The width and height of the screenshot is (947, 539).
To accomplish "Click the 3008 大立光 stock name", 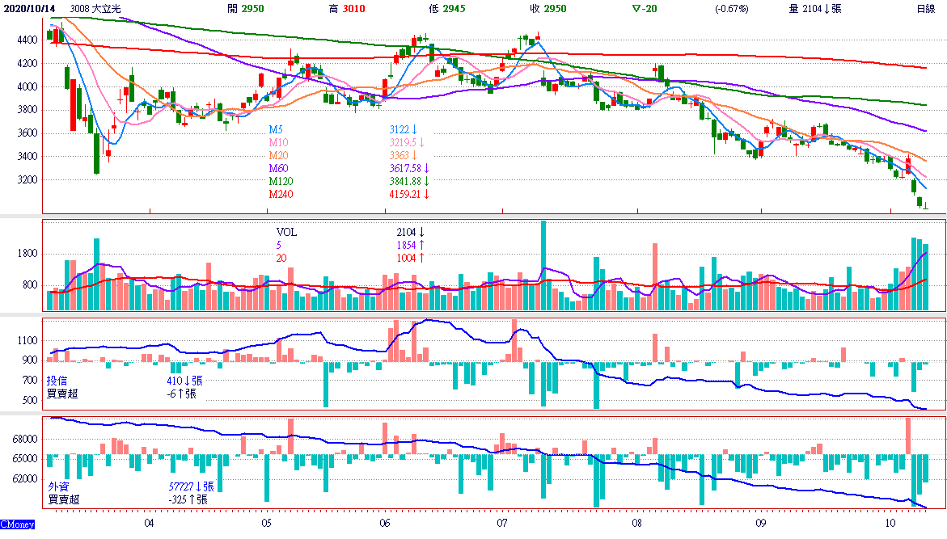I will [96, 9].
